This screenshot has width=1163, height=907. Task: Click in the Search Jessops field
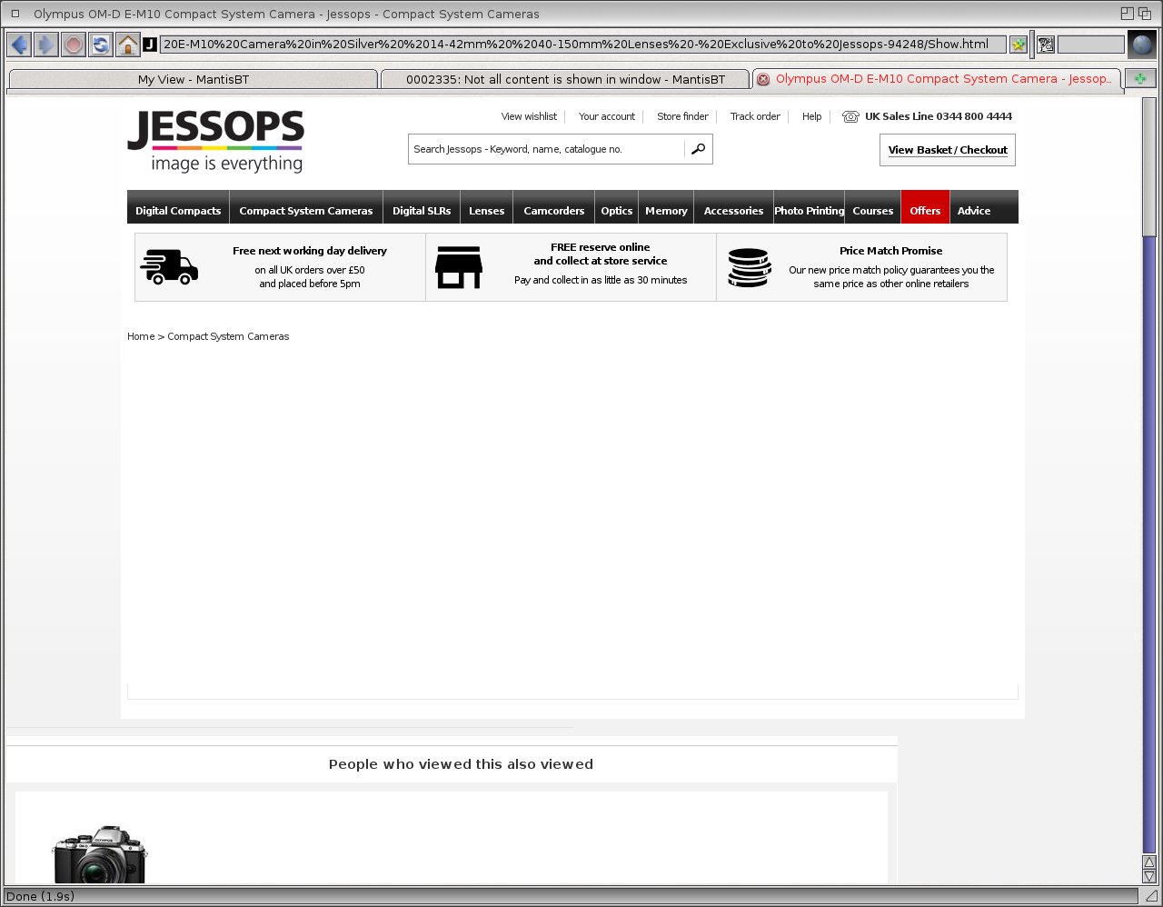pos(545,149)
